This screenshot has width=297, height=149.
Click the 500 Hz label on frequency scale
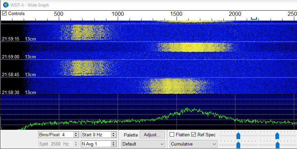click(x=59, y=14)
